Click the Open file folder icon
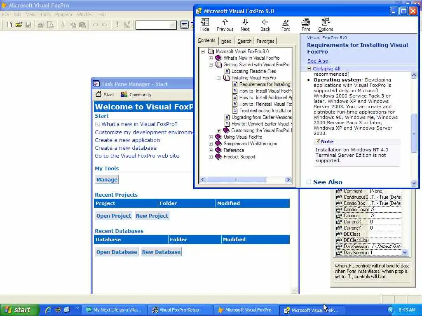Viewport: 422px width, 316px height. coord(19,25)
